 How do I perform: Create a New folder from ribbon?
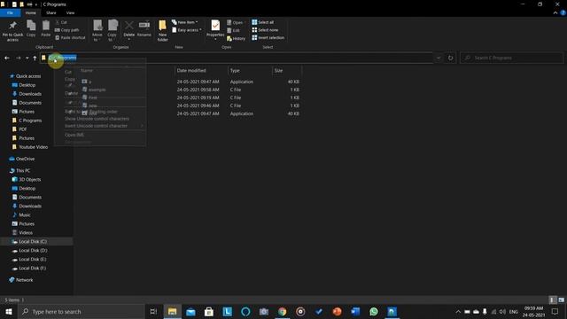click(162, 30)
